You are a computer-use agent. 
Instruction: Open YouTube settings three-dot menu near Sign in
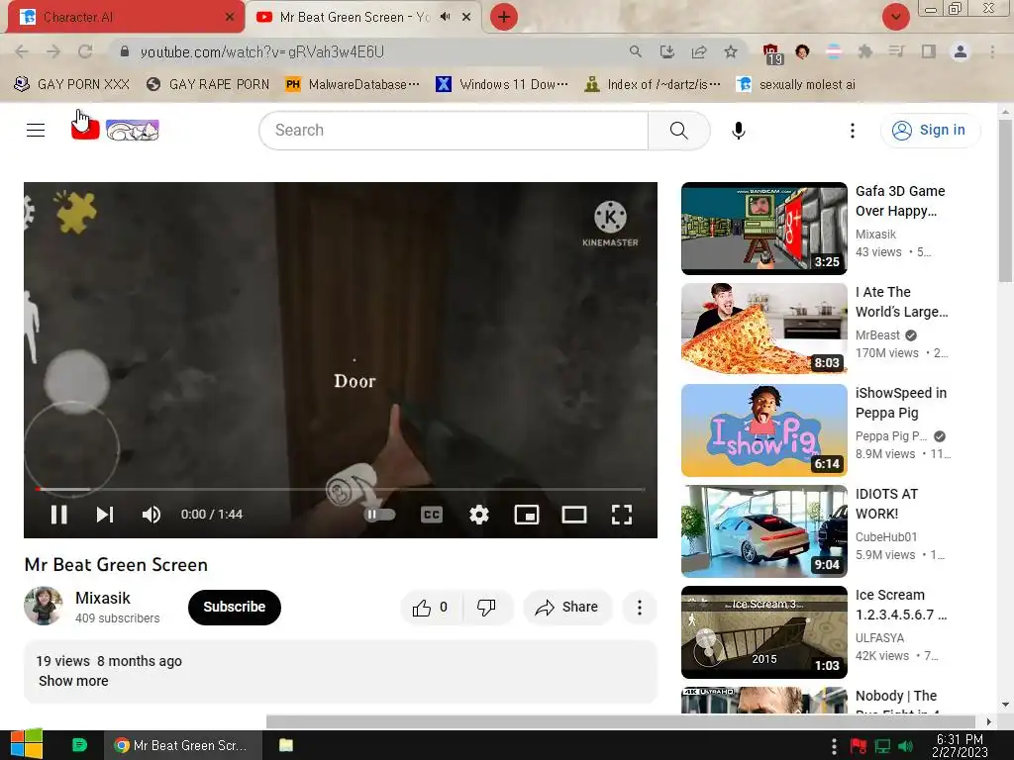[x=853, y=130]
